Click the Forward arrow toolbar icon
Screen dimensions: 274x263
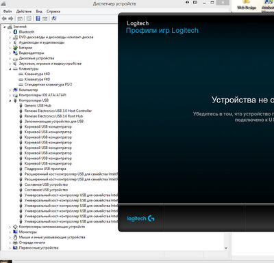pos(11,18)
